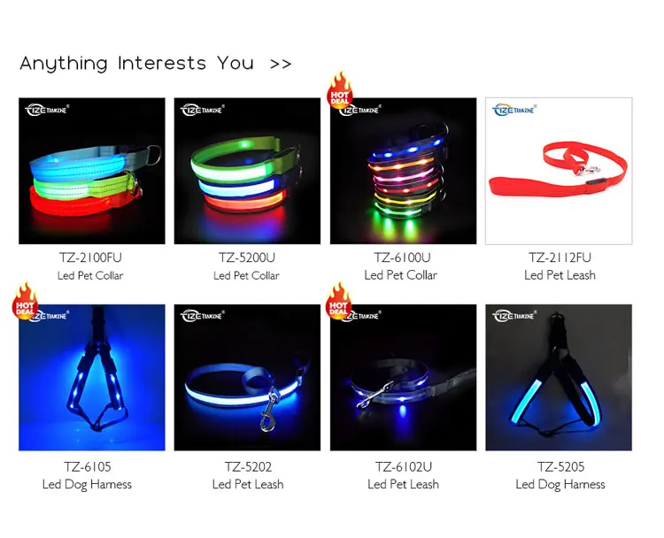Click the Hot Deal flame badge on TZ-6100U
This screenshot has height=538, width=664.
tap(340, 90)
